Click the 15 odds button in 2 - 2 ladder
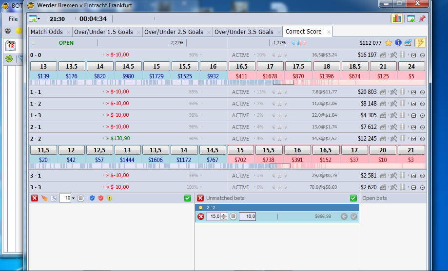Screen dimensions: 448x271 240,150
